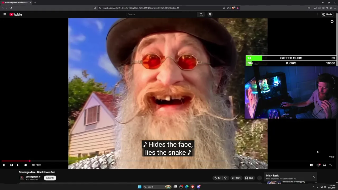Reload the YouTube page
338x190 pixels.
[11, 8]
